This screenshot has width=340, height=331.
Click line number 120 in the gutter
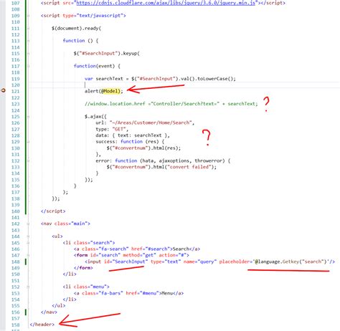16,85
